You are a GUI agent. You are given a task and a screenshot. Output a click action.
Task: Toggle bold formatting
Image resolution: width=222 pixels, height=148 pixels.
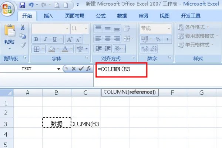click(36, 39)
